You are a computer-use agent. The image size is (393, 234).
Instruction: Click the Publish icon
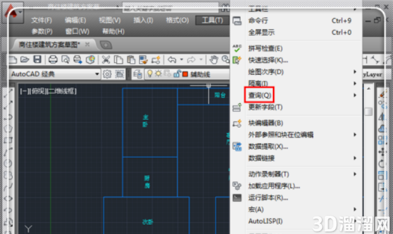point(78,60)
